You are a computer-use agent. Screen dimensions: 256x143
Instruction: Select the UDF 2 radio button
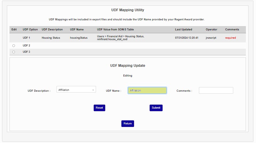(14, 46)
